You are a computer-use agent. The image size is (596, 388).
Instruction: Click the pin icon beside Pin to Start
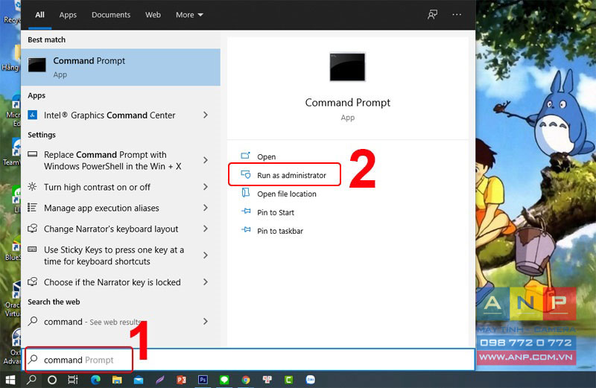246,212
